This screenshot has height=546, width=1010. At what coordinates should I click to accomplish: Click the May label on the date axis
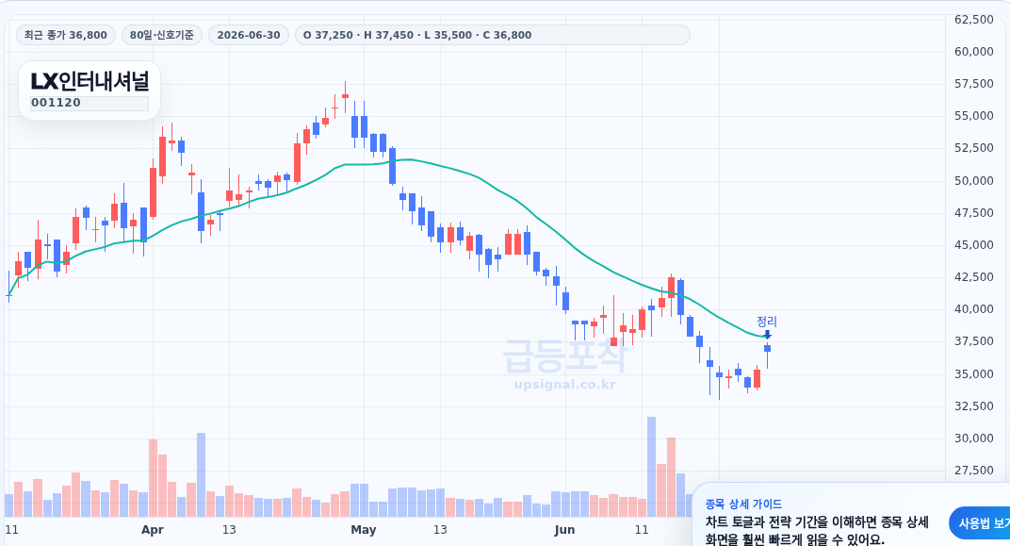pos(364,530)
